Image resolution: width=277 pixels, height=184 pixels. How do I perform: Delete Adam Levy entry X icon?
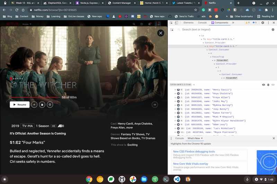[x=178, y=125]
